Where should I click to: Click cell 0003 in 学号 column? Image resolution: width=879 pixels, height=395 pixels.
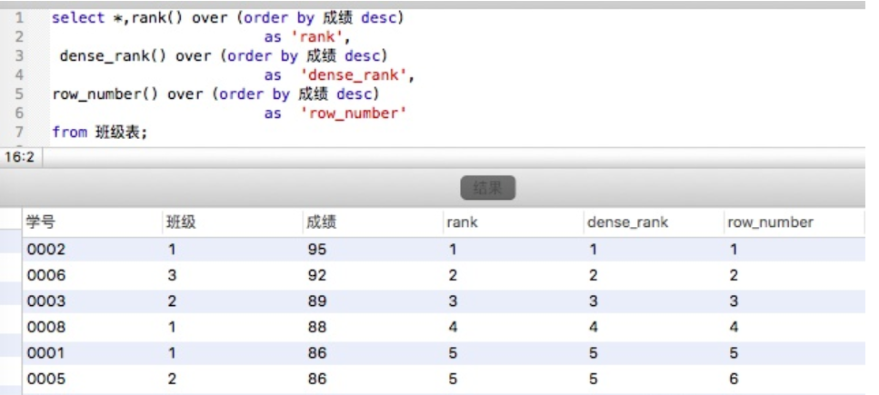(46, 301)
